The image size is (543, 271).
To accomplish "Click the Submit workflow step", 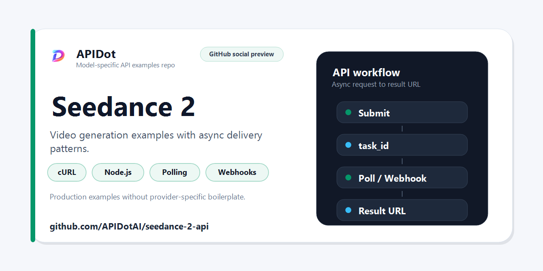I will 402,112.
